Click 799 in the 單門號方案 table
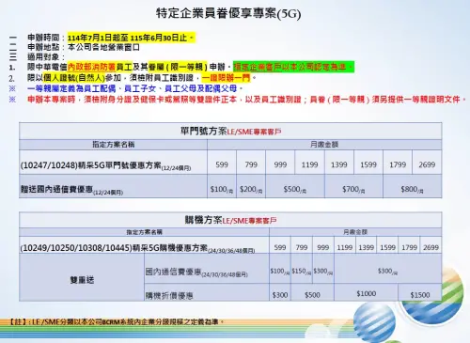The image size is (470, 343). click(x=251, y=164)
